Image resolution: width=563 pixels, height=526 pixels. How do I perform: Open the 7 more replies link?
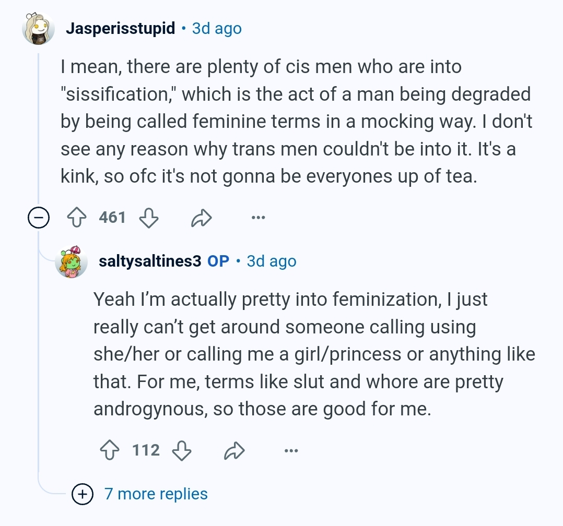[x=156, y=494]
